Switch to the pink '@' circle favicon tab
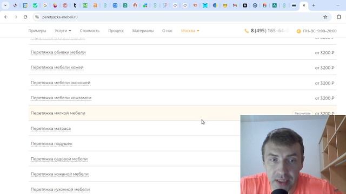346x194 pixels. pos(65,5)
